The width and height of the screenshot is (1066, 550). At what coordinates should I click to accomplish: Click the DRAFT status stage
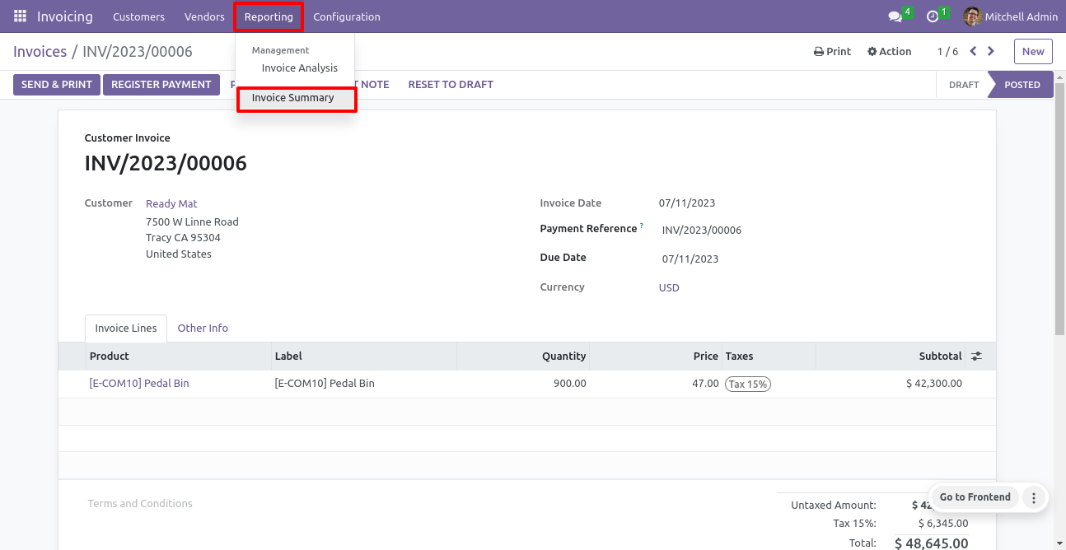pos(963,85)
